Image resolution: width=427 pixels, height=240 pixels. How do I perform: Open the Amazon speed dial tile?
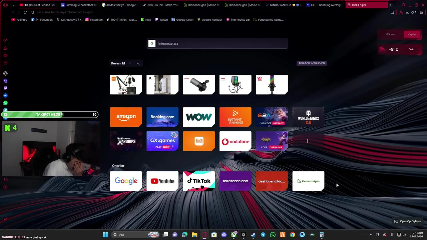point(126,117)
